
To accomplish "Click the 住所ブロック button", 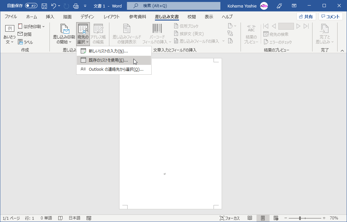I will tap(186, 26).
